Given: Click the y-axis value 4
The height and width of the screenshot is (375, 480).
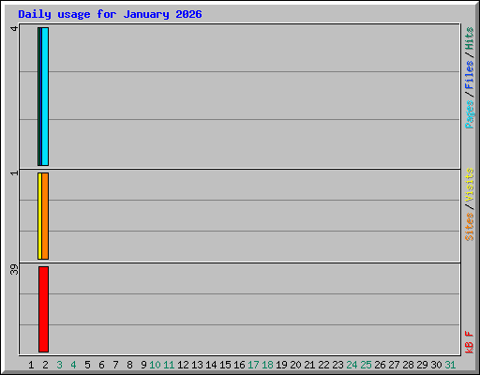Looking at the screenshot, I should click(14, 28).
